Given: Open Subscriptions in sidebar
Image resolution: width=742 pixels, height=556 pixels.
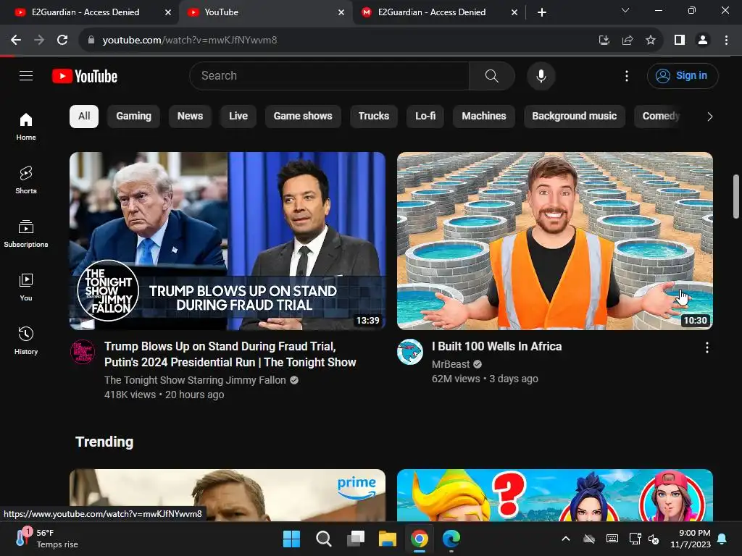Looking at the screenshot, I should pos(26,234).
